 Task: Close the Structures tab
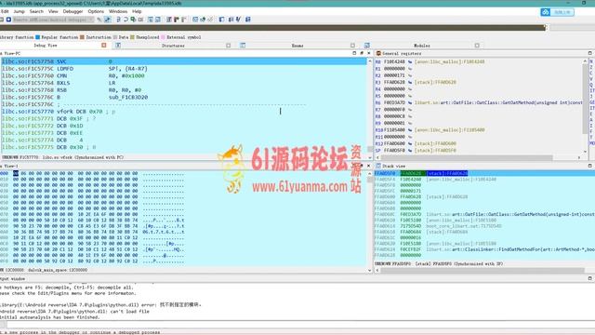click(x=229, y=46)
